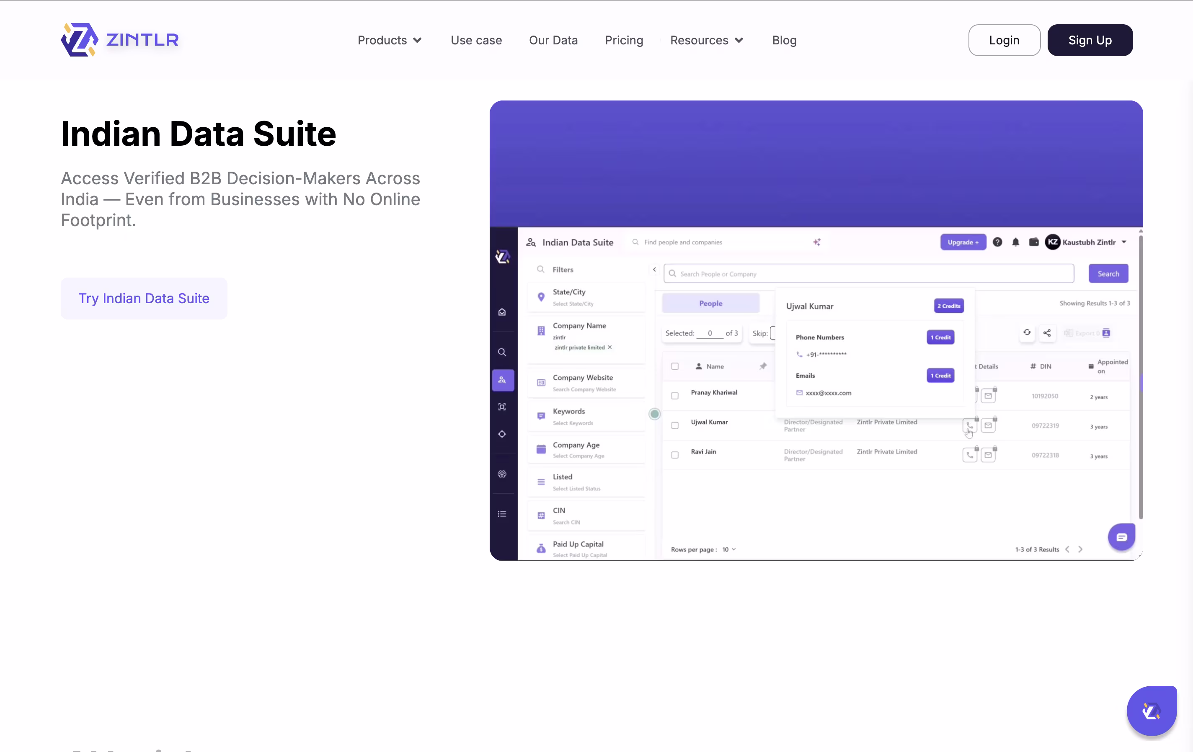Open the Rows per page dropdown
The height and width of the screenshot is (752, 1193).
click(x=729, y=549)
